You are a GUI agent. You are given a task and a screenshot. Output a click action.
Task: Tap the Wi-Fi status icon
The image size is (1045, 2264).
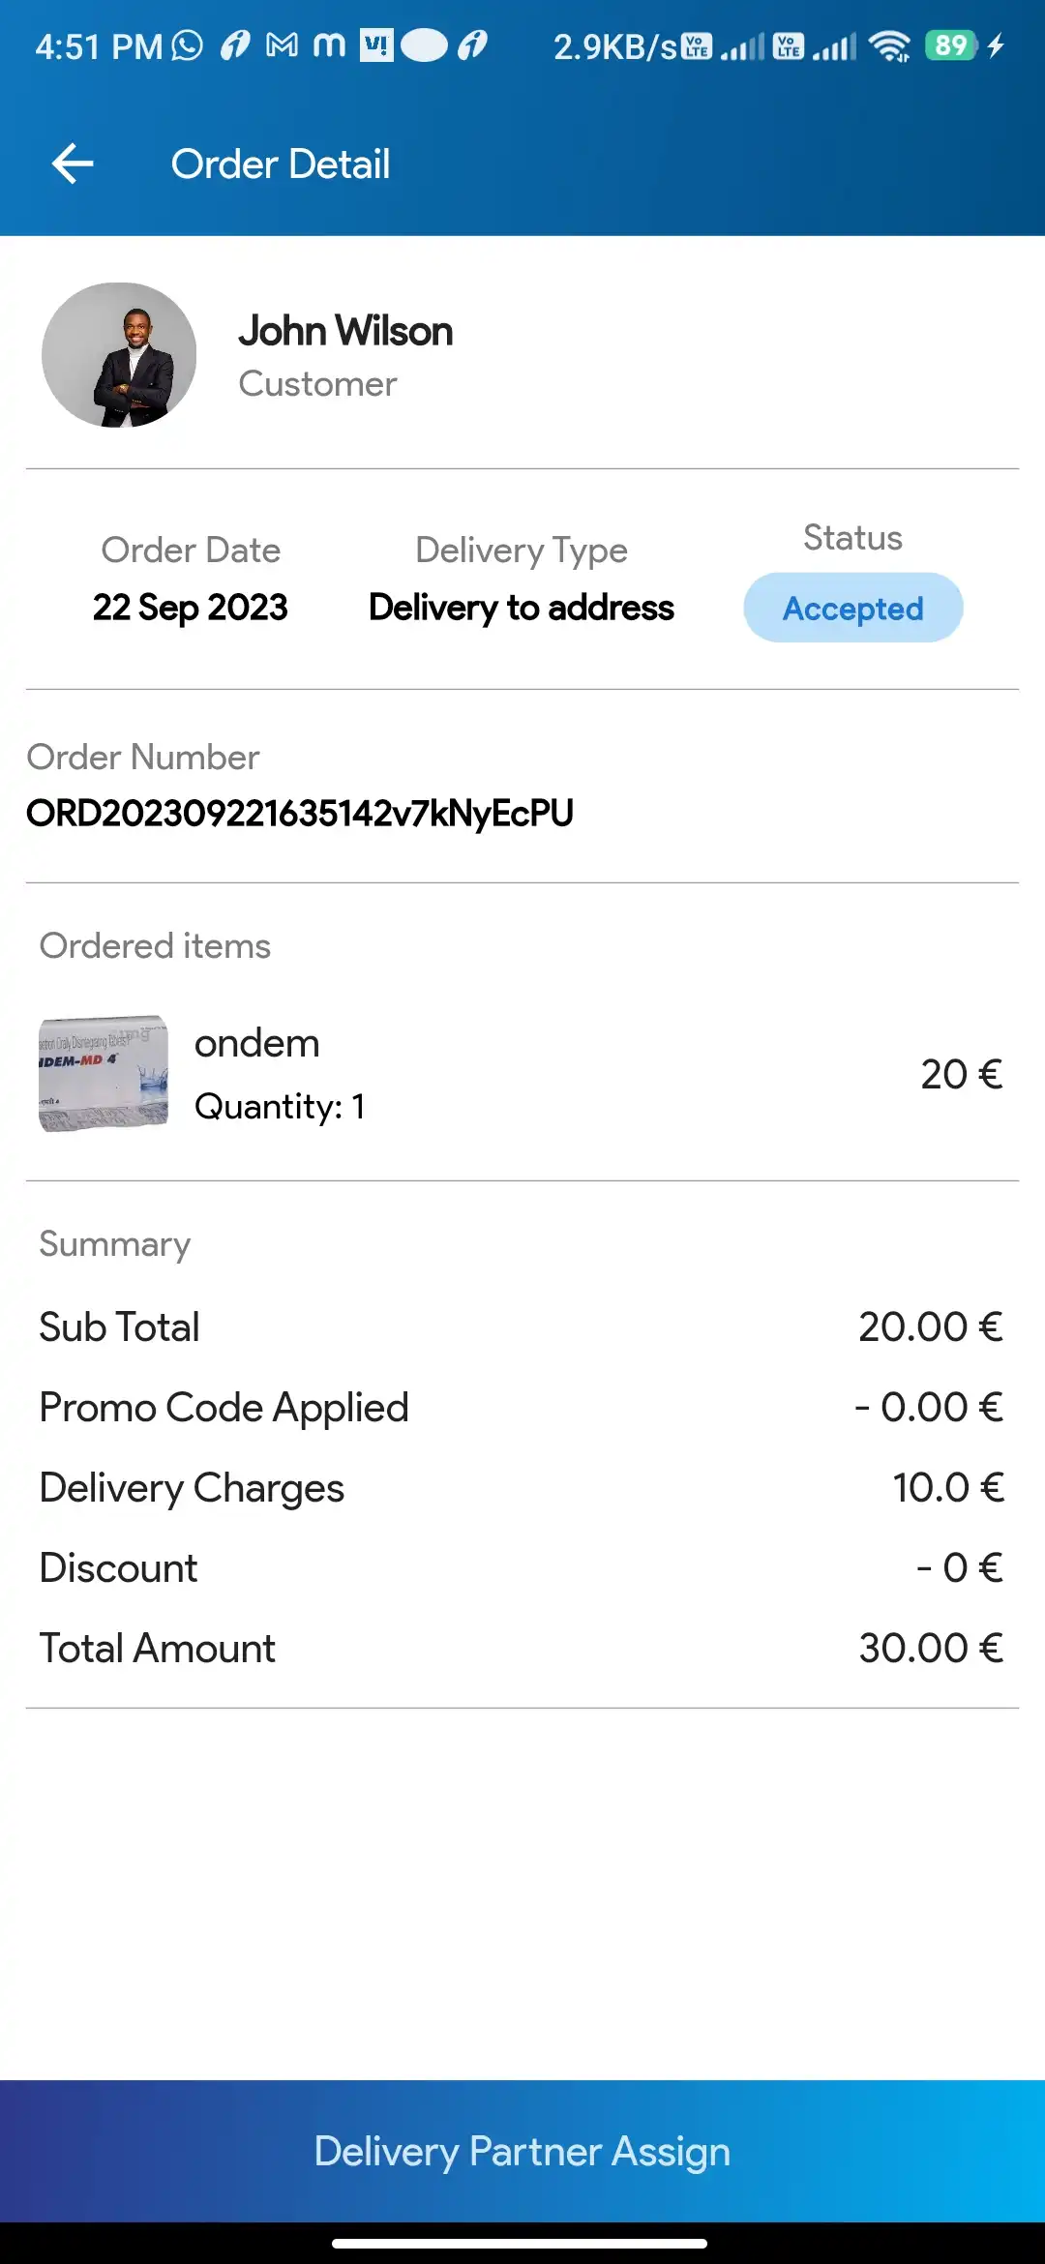coord(889,45)
